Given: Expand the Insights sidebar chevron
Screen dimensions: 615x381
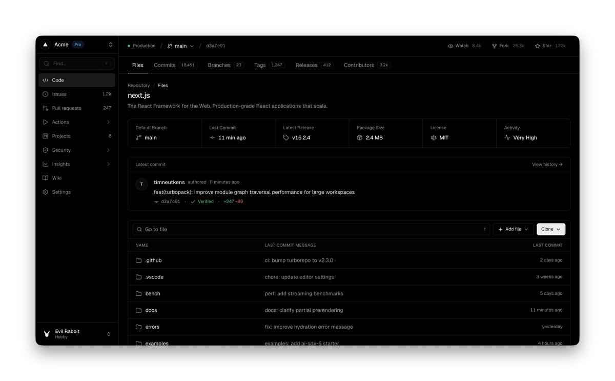Looking at the screenshot, I should coord(108,164).
